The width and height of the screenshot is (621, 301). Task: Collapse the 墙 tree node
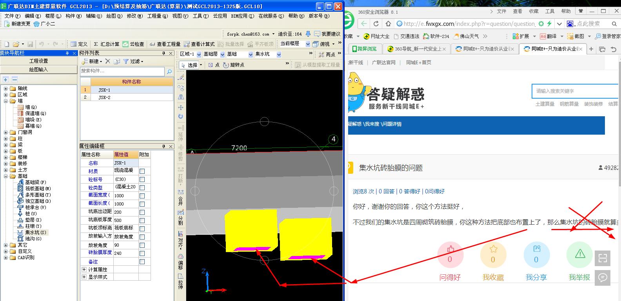5,101
